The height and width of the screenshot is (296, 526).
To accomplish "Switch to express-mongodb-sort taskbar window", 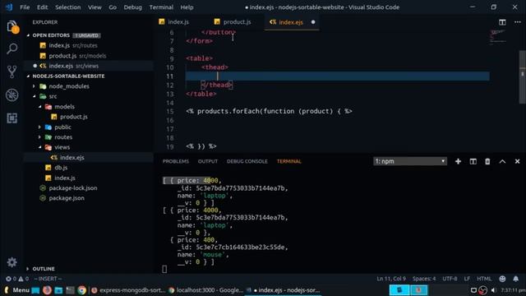I will pos(128,290).
